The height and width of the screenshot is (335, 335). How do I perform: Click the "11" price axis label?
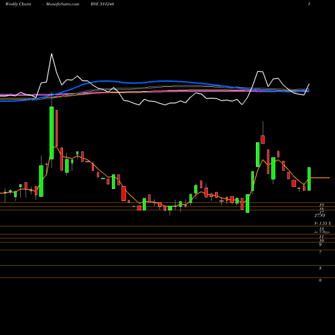coord(322,237)
